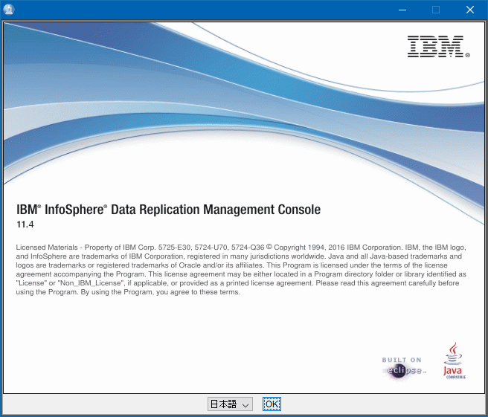Click the version number 11.4
This screenshot has width=488, height=417.
tap(25, 224)
